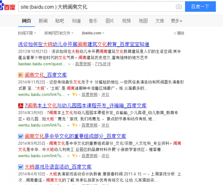Switch to the 图片 tab
Image resolution: width=223 pixels, height=185 pixels.
coord(110,21)
